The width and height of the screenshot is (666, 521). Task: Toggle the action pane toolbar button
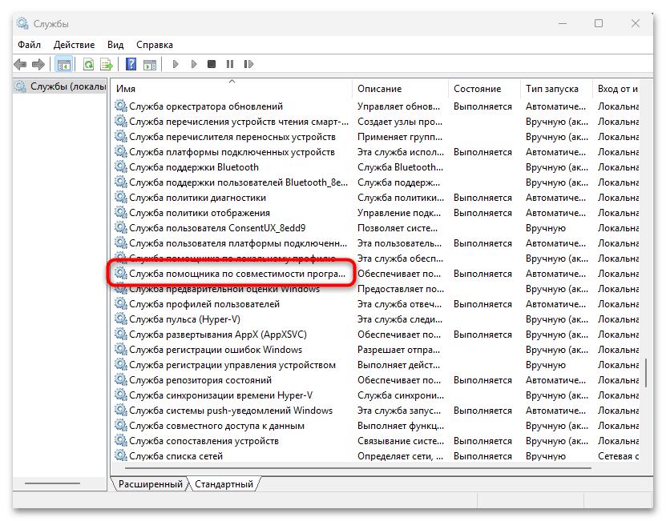(148, 64)
